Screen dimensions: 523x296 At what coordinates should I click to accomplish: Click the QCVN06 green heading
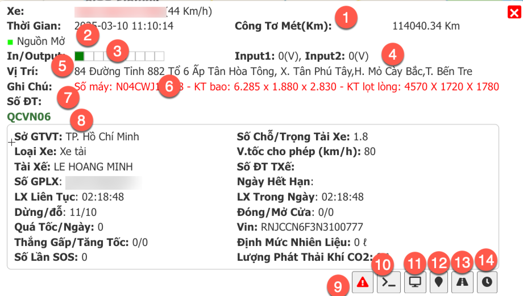click(x=29, y=117)
